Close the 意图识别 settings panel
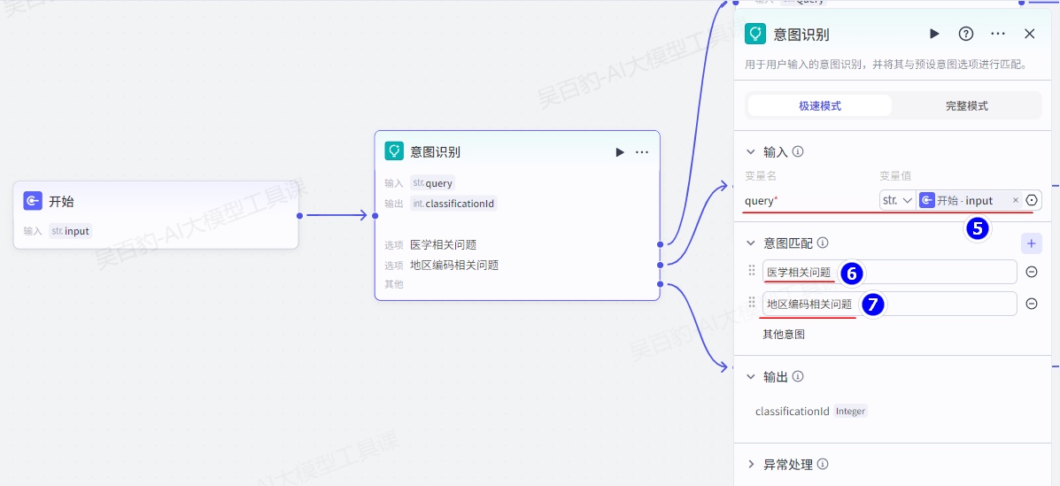 [x=1030, y=34]
